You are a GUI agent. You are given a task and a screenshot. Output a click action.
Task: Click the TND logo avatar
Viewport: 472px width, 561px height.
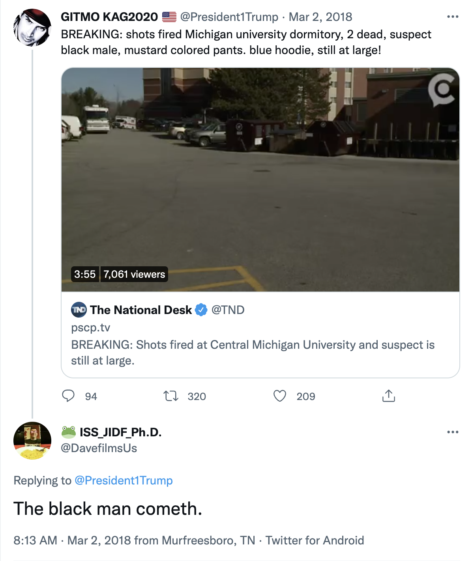[x=79, y=310]
